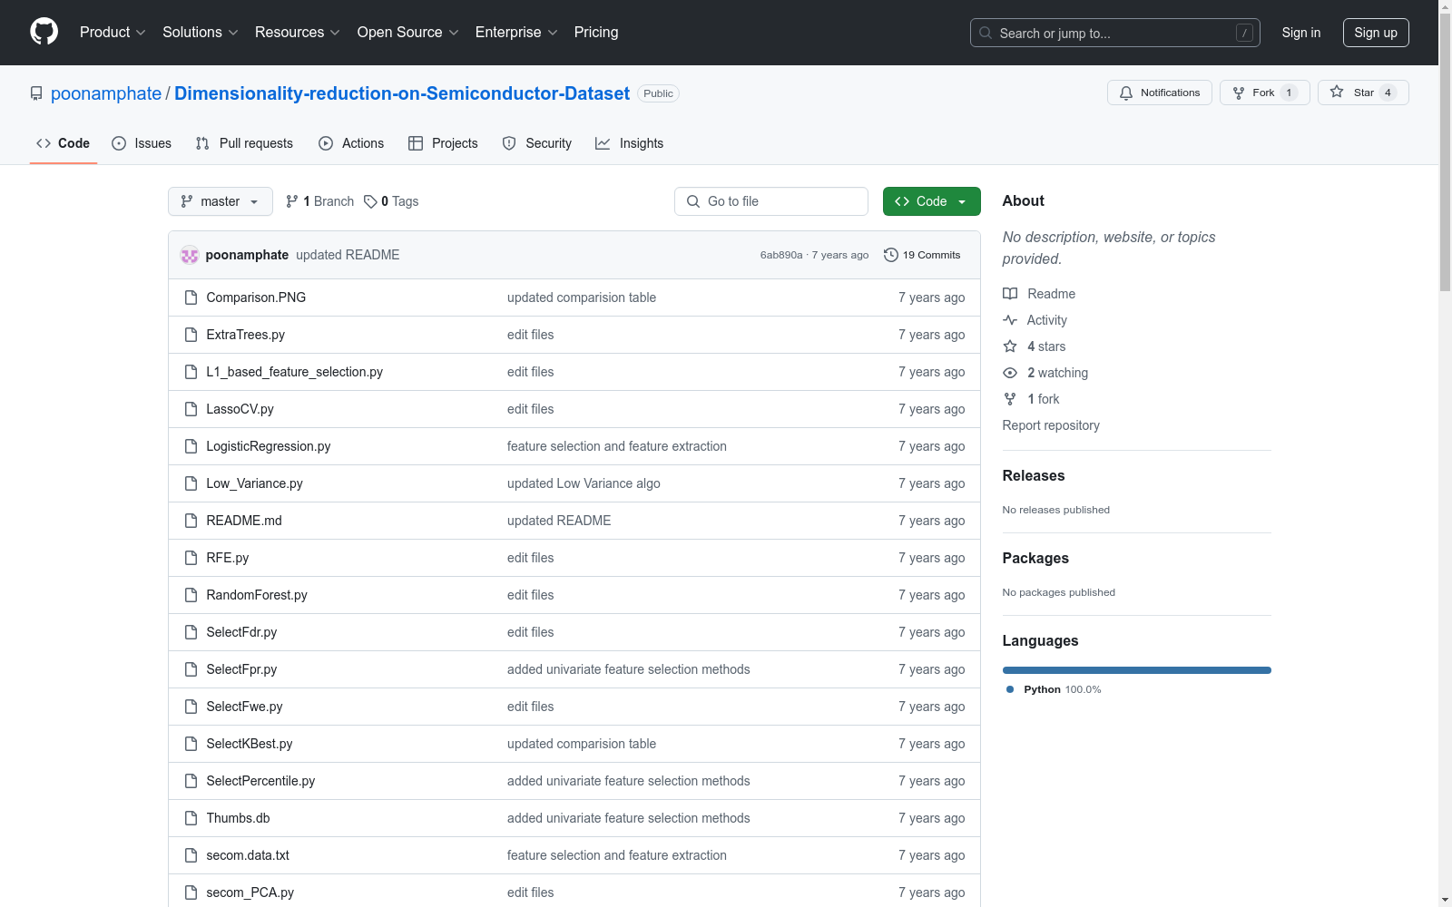View the 19 Commits history
1452x907 pixels.
(922, 255)
